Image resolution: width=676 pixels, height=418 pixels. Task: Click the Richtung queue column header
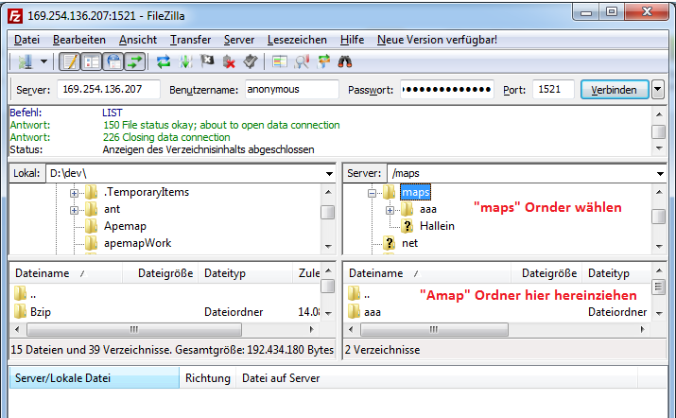coord(208,378)
